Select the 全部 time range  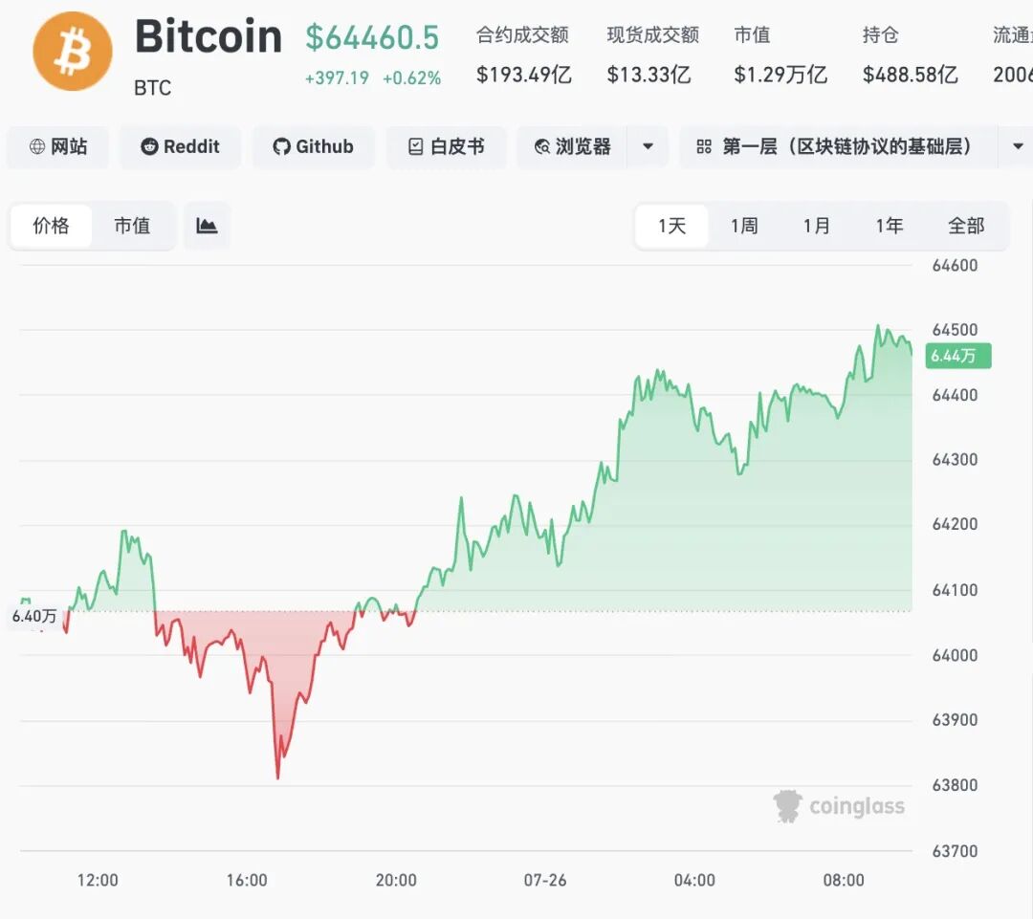(966, 226)
